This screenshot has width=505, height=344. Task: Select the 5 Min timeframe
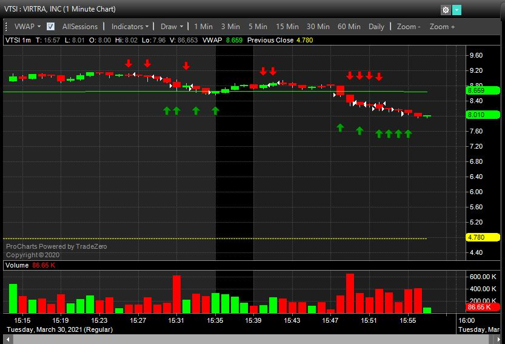click(x=257, y=27)
